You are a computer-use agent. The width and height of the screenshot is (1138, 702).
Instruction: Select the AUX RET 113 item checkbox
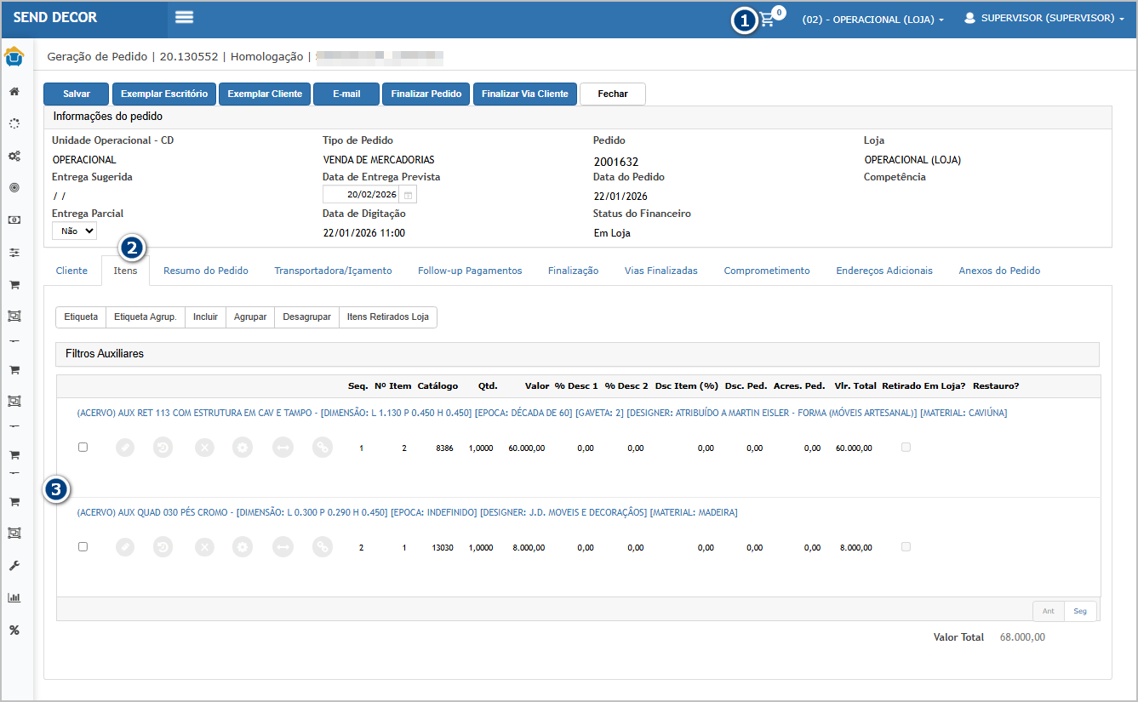[83, 448]
